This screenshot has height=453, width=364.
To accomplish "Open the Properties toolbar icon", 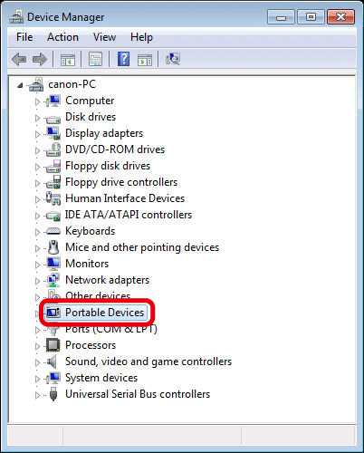I will (x=95, y=59).
